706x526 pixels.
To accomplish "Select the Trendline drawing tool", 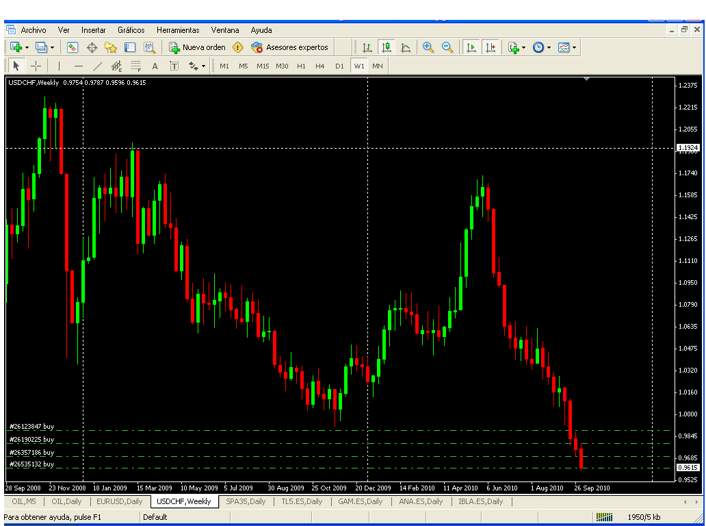I will [97, 66].
